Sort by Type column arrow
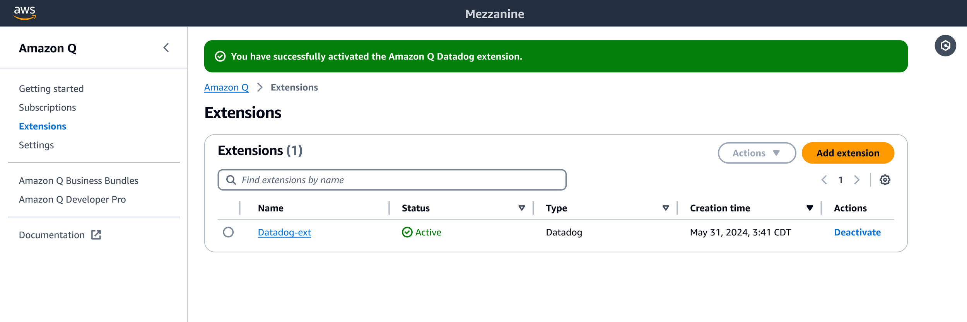This screenshot has width=967, height=322. coord(666,208)
